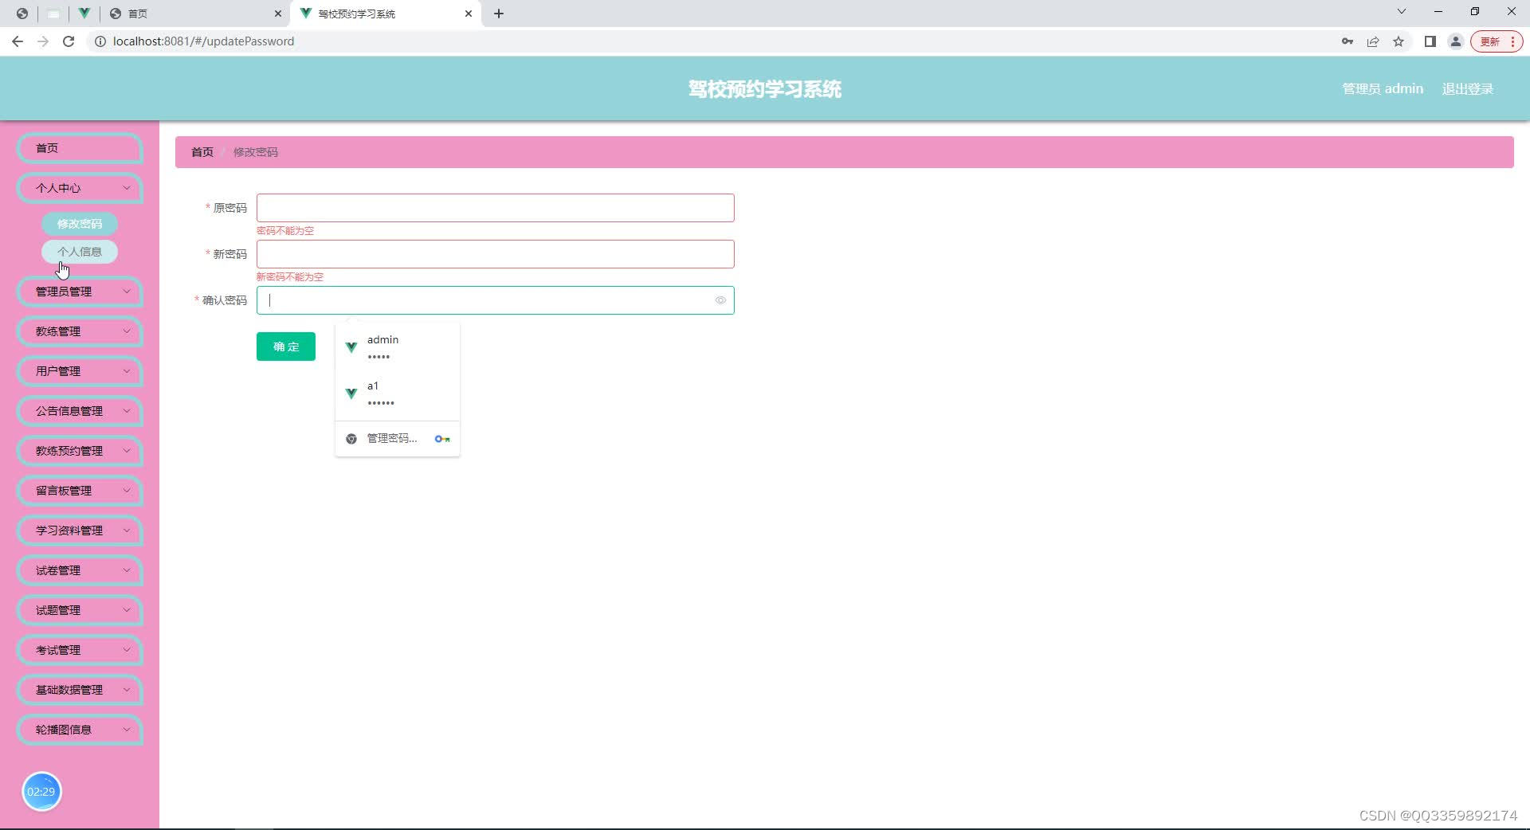This screenshot has width=1530, height=830.
Task: Expand the 学习资料管理 sidebar menu
Action: click(x=80, y=530)
